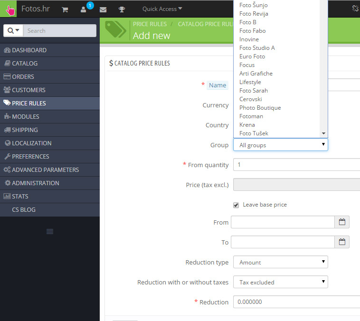Select Foto Studio A group option
The width and height of the screenshot is (360, 321).
[x=276, y=48]
